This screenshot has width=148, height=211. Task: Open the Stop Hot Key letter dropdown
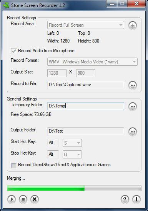(x=72, y=154)
